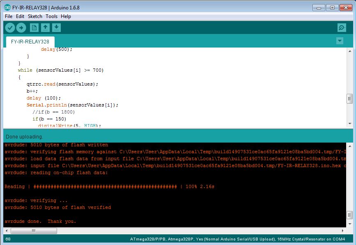The image size is (356, 245).
Task: Click the Upload arrow button
Action: click(x=21, y=28)
